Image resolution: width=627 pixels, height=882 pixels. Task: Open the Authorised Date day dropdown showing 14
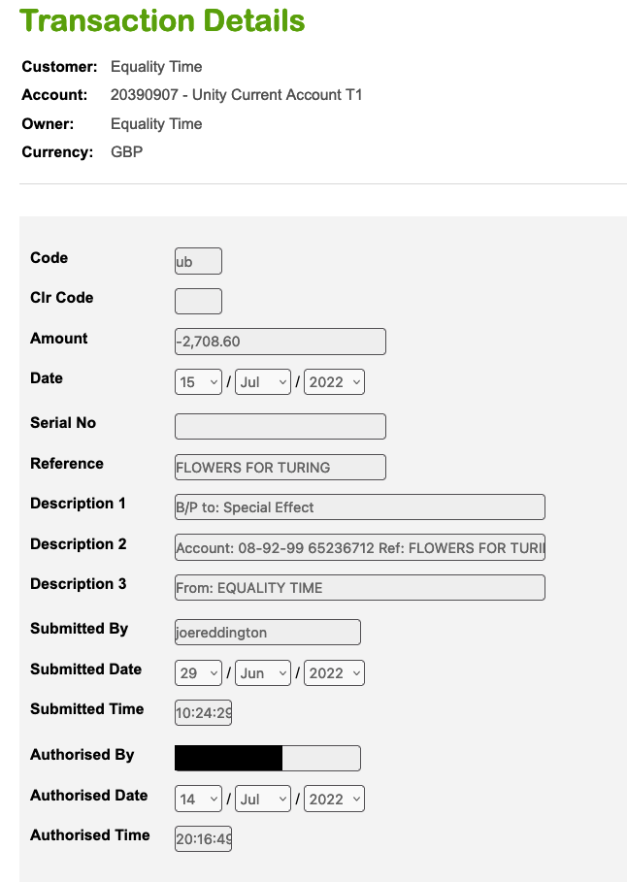click(x=198, y=799)
